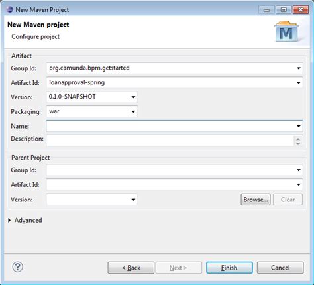
Task: Click the Description down spinner arrow
Action: click(298, 144)
